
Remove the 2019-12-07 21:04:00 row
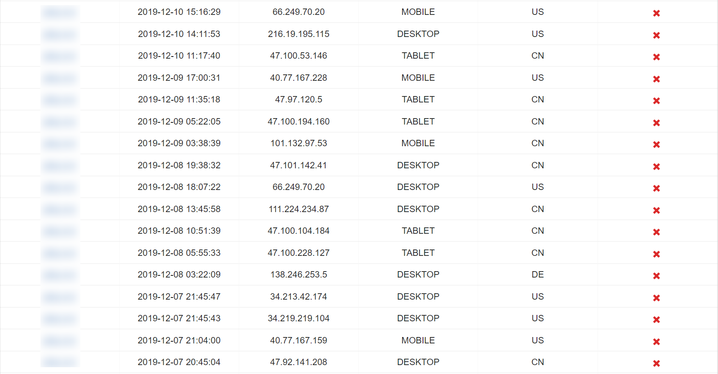point(656,342)
